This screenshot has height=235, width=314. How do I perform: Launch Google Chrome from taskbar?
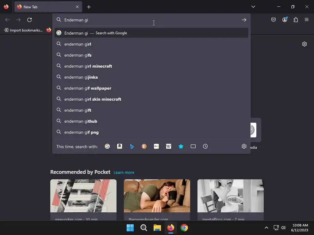(184, 228)
